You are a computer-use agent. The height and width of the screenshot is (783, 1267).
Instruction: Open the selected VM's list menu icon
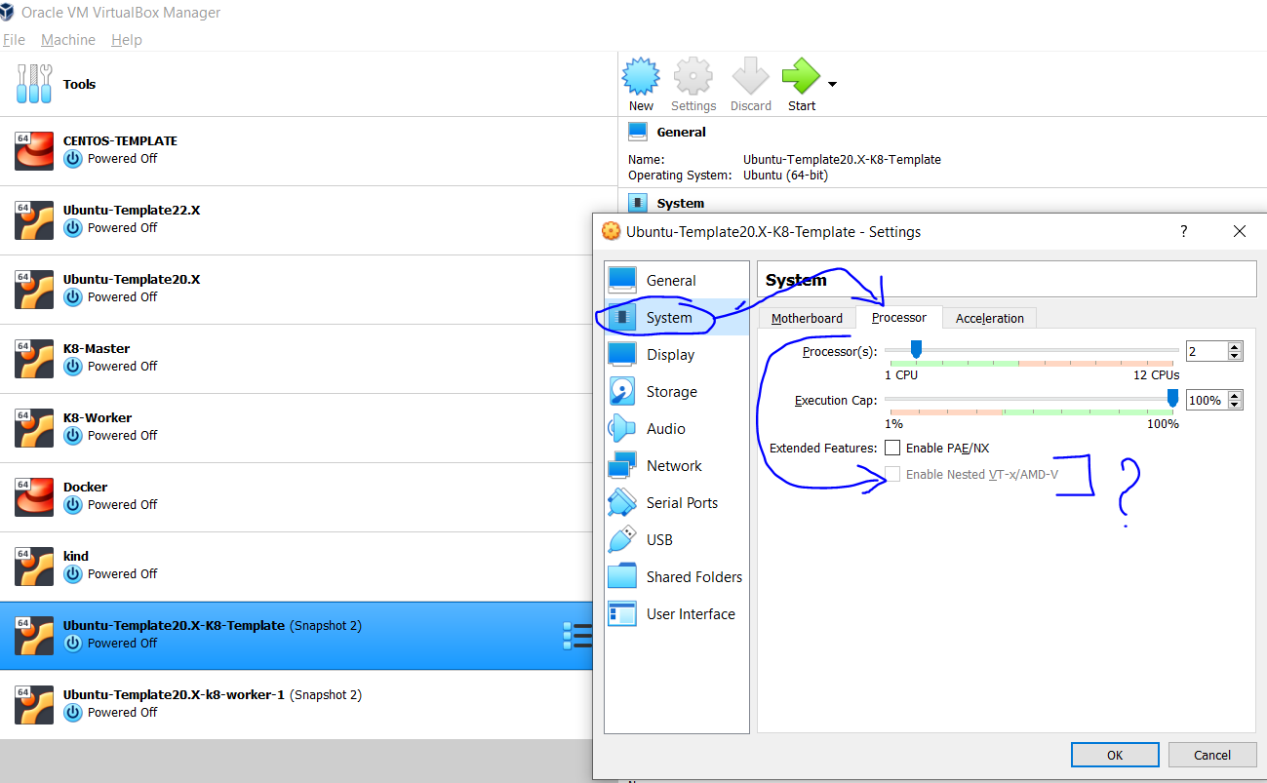pos(576,635)
